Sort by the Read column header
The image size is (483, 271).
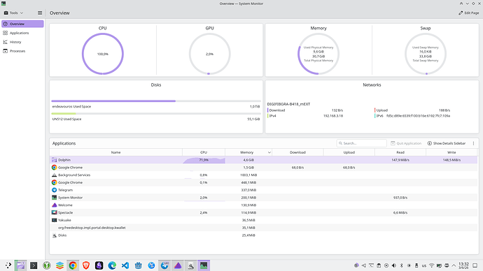pos(400,152)
